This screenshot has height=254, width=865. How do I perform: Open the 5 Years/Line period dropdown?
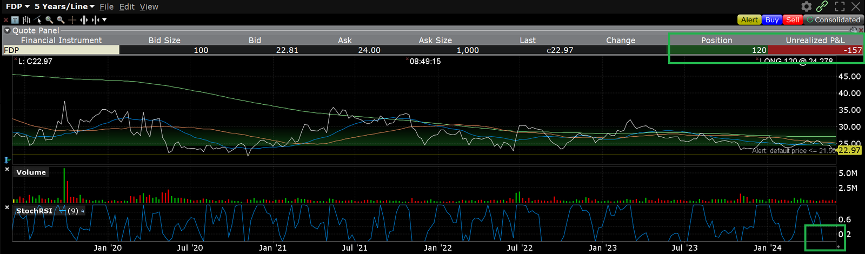(x=64, y=6)
